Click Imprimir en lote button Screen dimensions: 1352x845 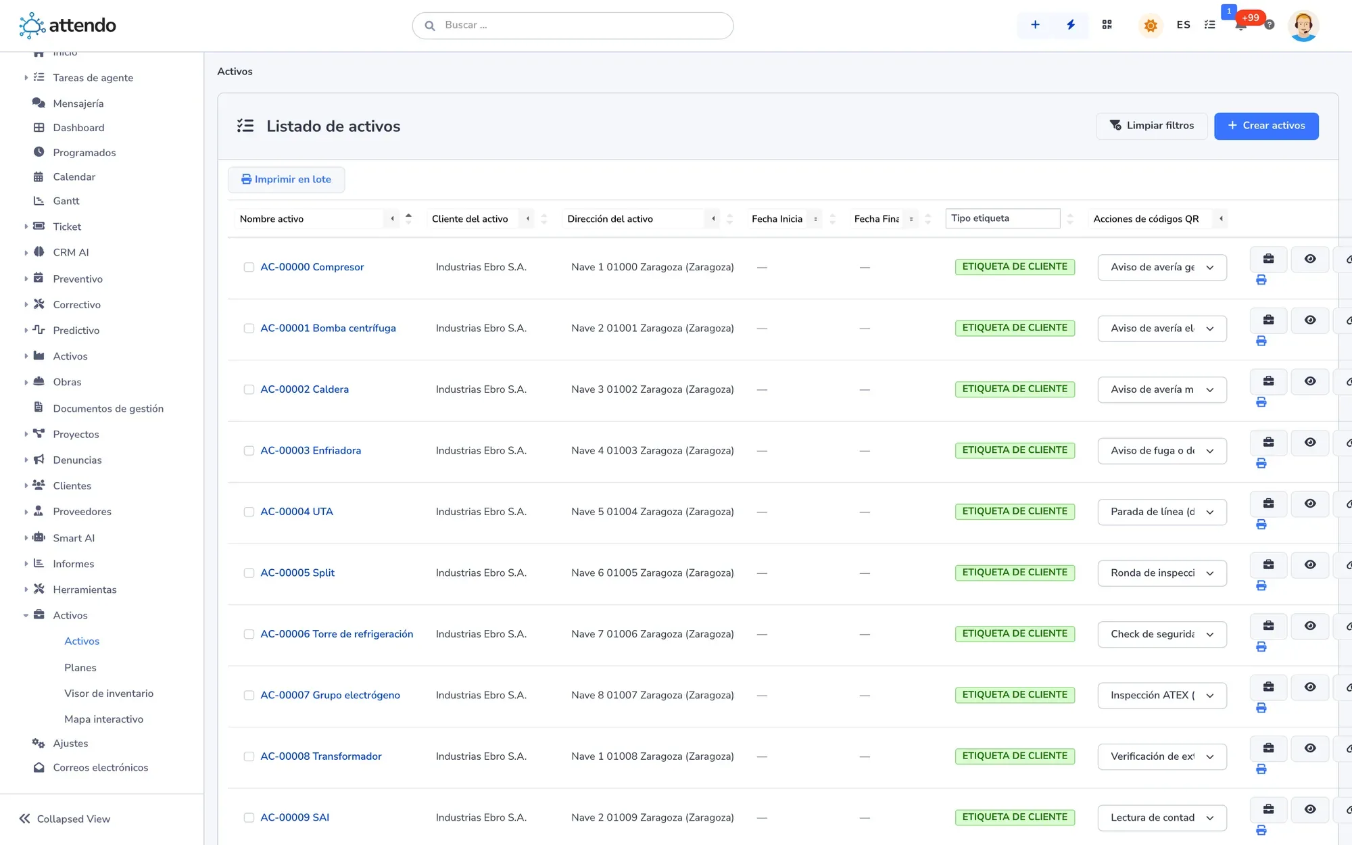tap(286, 180)
